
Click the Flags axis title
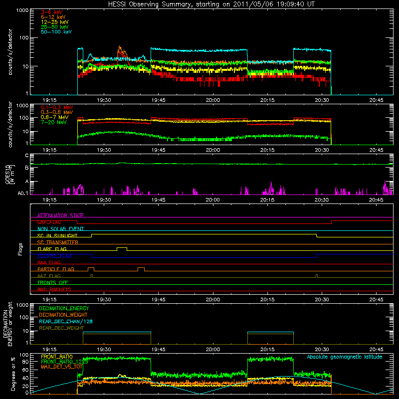pos(20,249)
